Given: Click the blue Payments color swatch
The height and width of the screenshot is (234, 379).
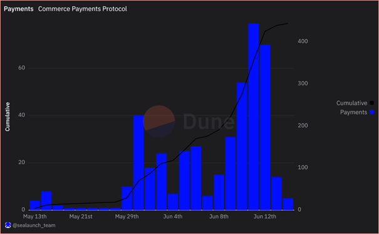Looking at the screenshot, I should [371, 112].
